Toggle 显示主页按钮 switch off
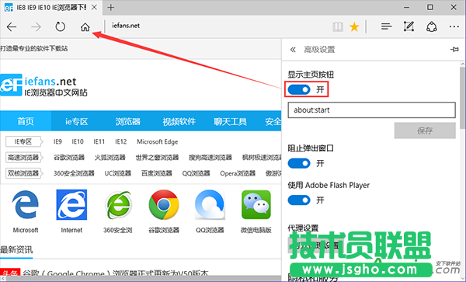This screenshot has width=466, height=282. pos(299,89)
